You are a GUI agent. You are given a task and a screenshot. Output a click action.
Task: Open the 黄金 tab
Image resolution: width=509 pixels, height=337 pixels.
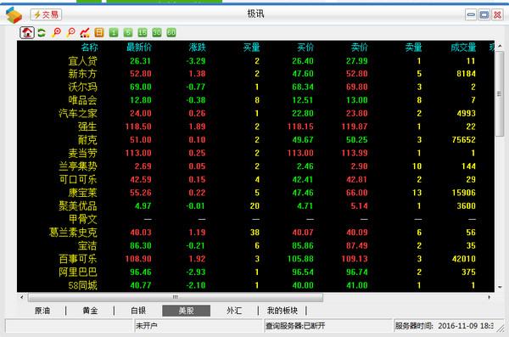pos(90,311)
